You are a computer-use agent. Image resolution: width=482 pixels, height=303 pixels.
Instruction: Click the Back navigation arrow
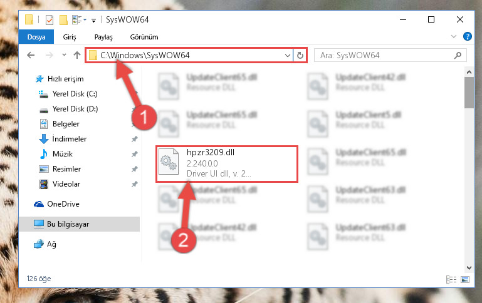coord(31,55)
